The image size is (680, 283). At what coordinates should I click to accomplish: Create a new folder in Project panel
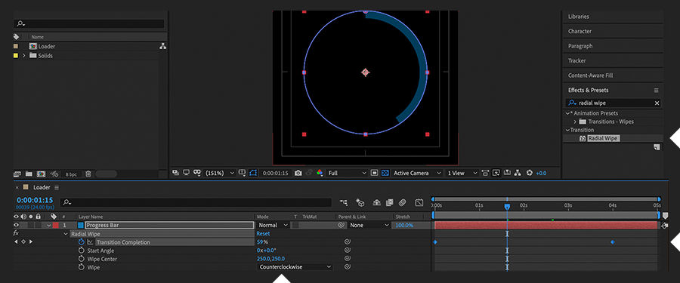pyautogui.click(x=29, y=174)
